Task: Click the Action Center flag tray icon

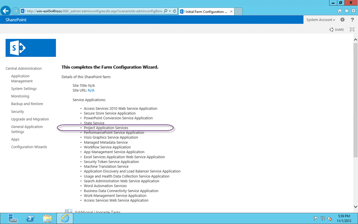Action: [316, 218]
